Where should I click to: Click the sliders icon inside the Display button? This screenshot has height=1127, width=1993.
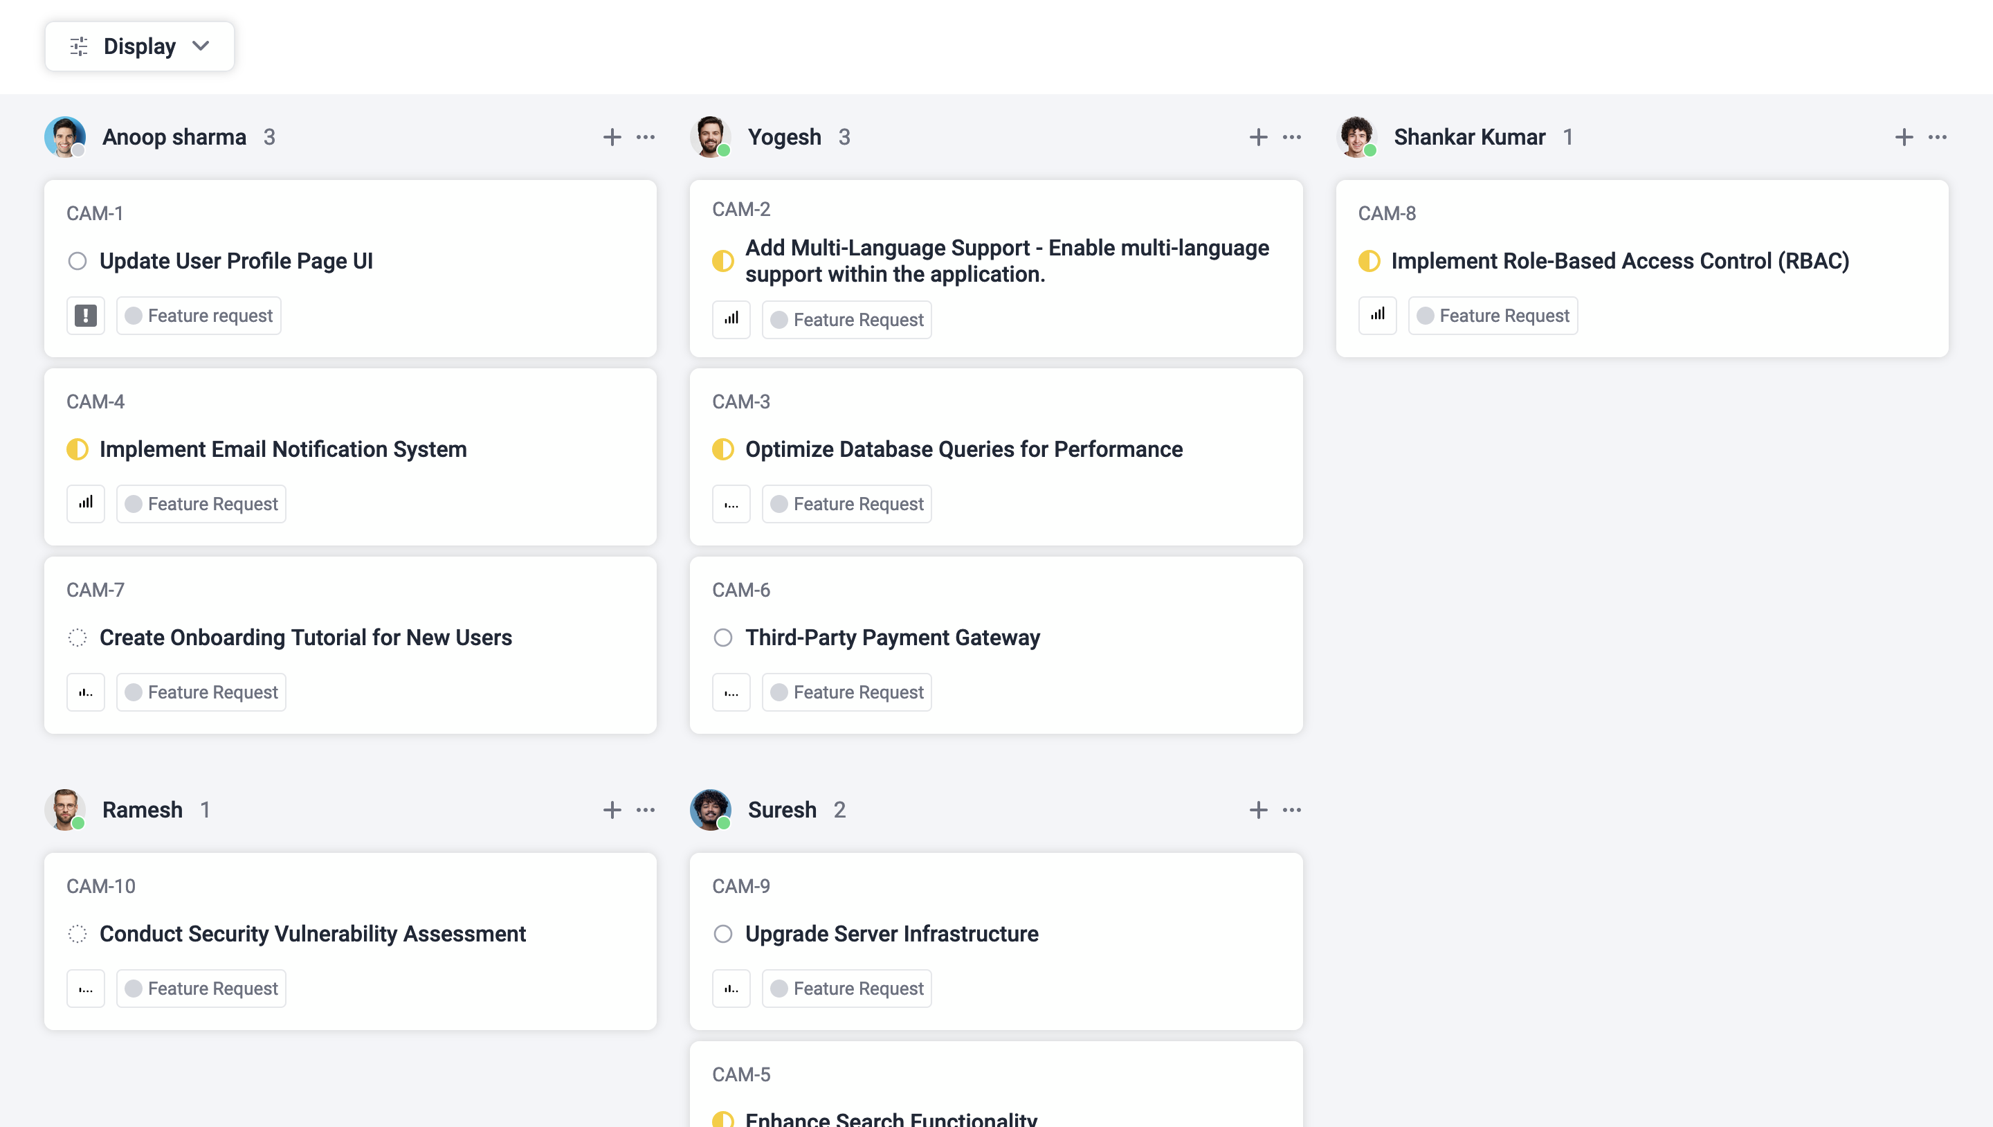(x=78, y=46)
